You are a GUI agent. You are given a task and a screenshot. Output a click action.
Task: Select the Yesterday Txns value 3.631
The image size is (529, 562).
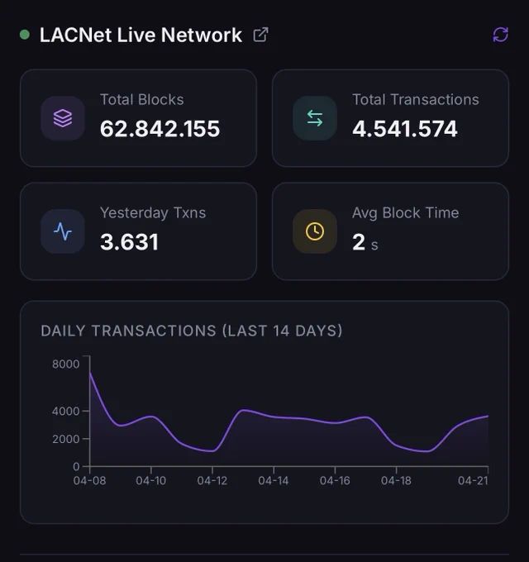click(130, 242)
